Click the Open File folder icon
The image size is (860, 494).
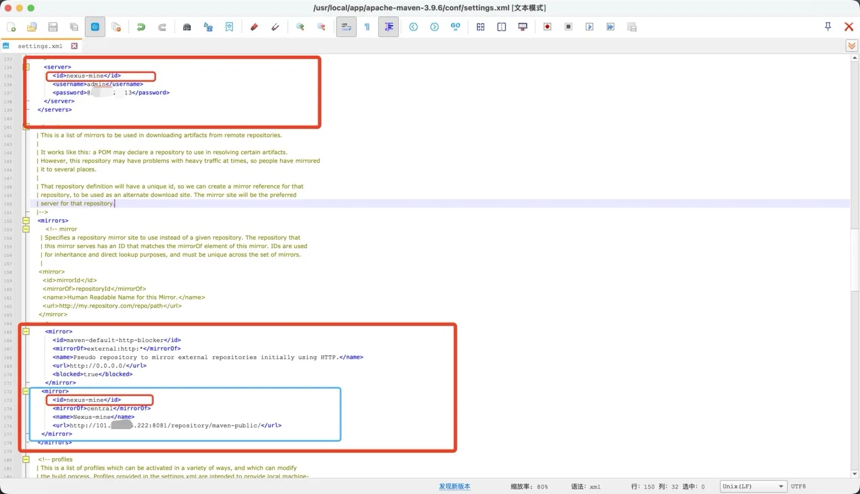pos(32,27)
